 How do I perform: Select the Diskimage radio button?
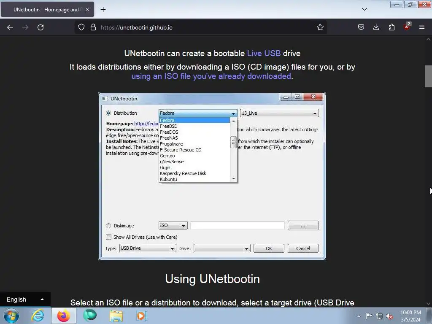[x=108, y=226]
